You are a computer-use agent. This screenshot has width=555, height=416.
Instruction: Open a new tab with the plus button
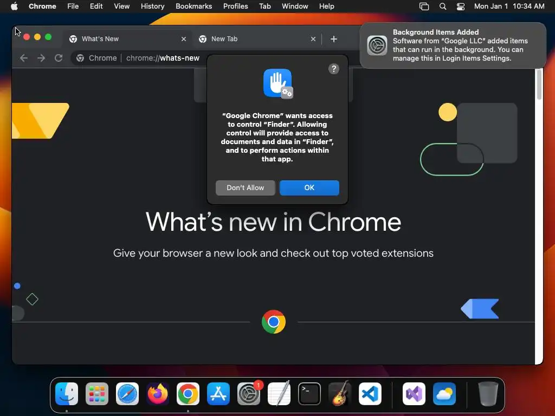(x=333, y=39)
